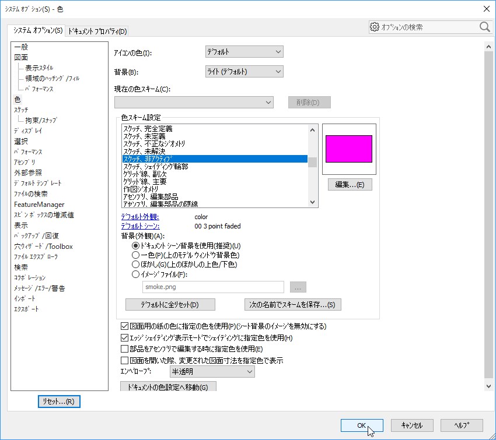Toggle エッジシェイディング表示モード checkbox
496x440 pixels.
point(124,338)
